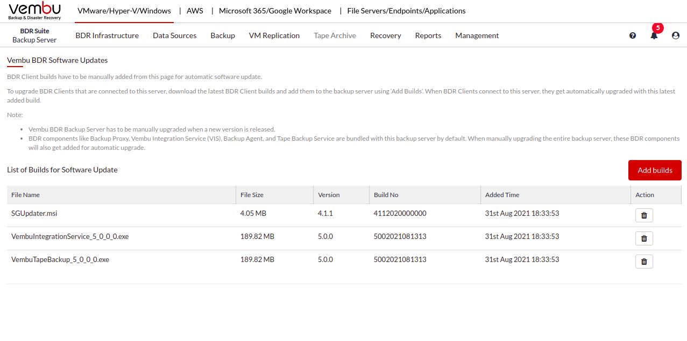Open notifications bell with 5 alerts
687x341 pixels.
click(654, 35)
